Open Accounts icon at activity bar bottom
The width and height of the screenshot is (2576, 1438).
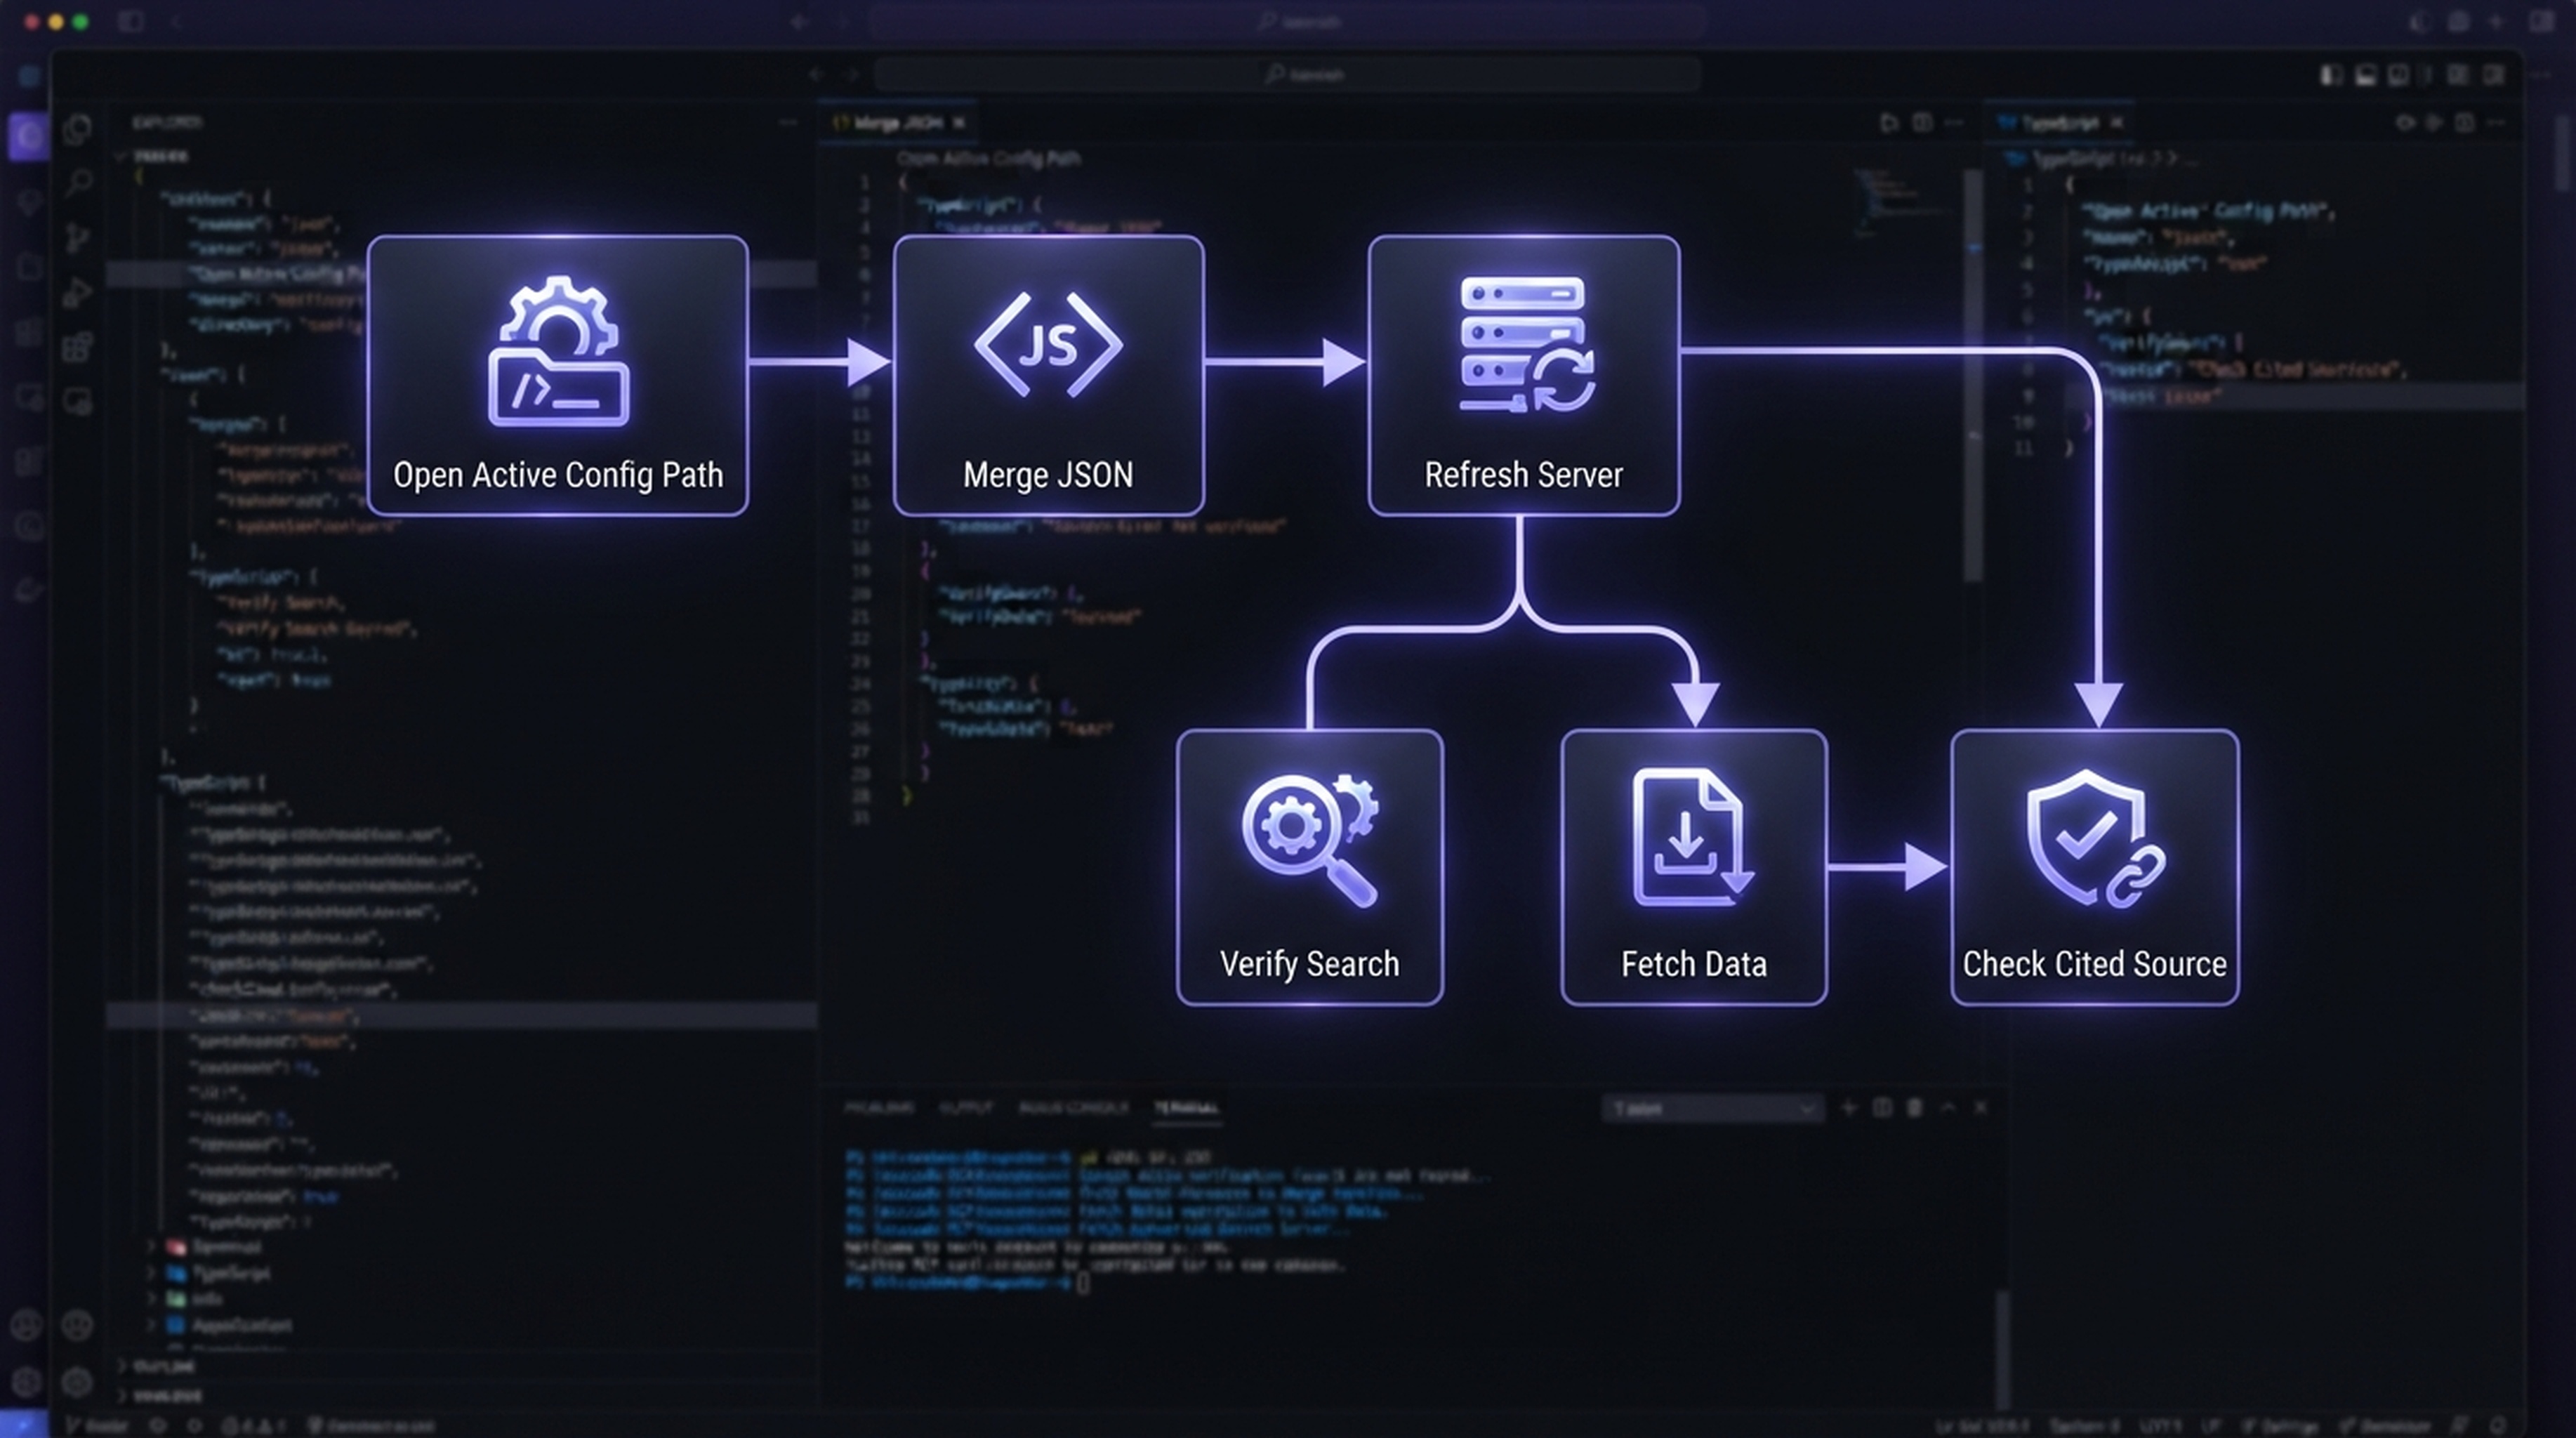(x=78, y=1326)
